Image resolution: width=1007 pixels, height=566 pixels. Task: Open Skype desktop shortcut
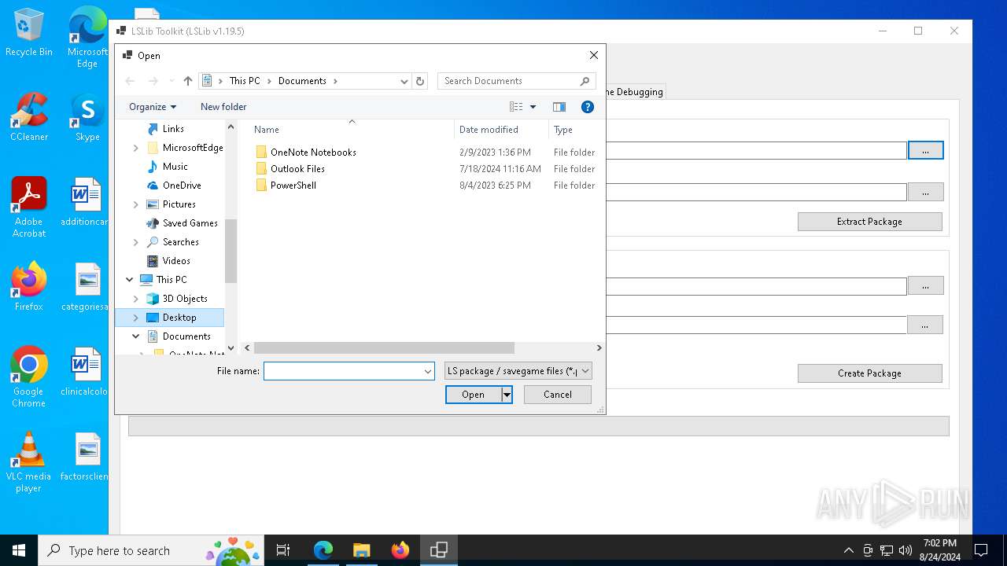87,118
